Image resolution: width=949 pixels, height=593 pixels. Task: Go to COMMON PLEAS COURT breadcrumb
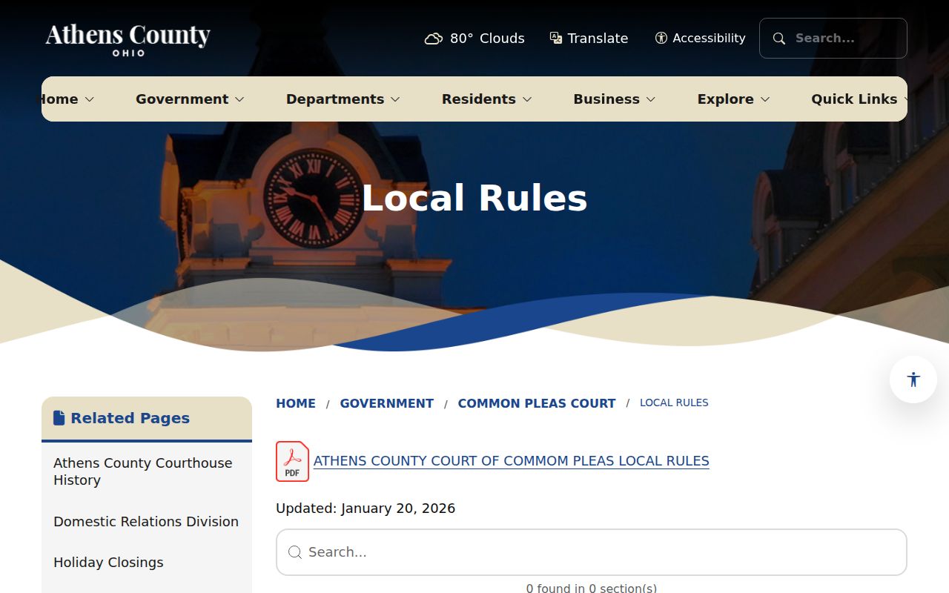pyautogui.click(x=537, y=403)
